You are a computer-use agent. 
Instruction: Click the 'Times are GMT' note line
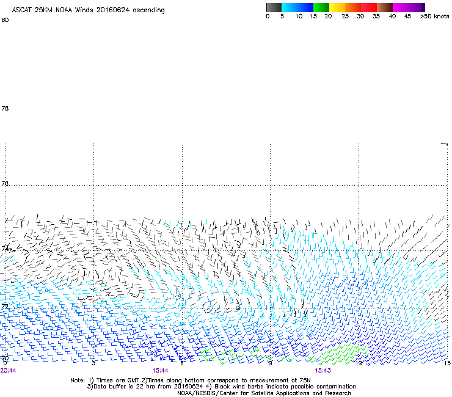(x=191, y=381)
